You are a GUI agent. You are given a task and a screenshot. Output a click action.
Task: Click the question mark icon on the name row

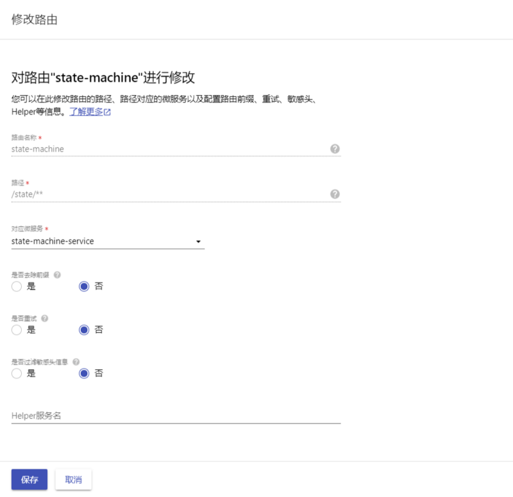(x=335, y=148)
